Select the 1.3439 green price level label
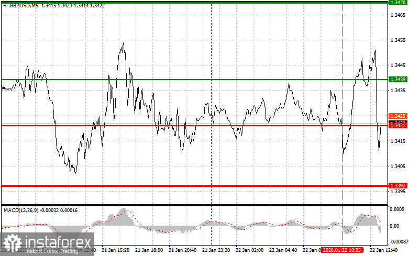Screen dimensions: 409x256 (398, 79)
